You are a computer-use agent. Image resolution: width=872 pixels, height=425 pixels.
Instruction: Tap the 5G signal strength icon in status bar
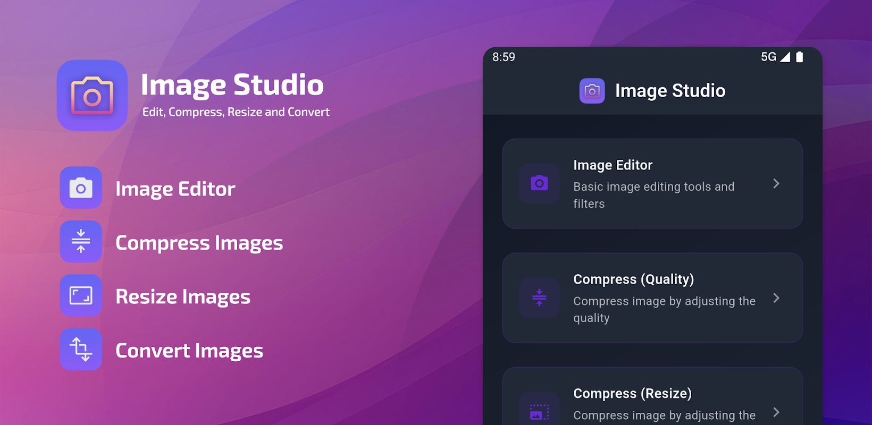[x=785, y=57]
